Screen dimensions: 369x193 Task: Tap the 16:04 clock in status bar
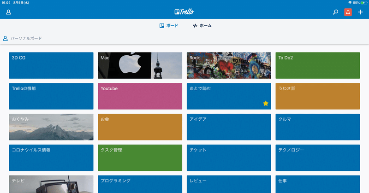pos(6,3)
